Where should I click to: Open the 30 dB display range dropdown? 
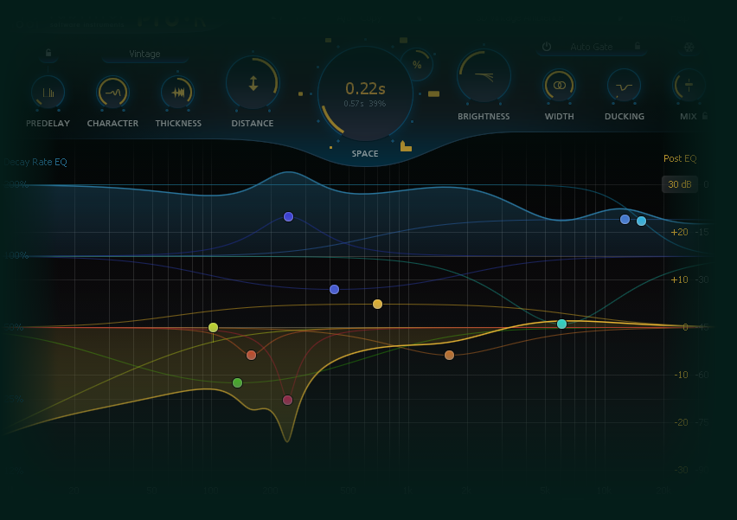[679, 184]
